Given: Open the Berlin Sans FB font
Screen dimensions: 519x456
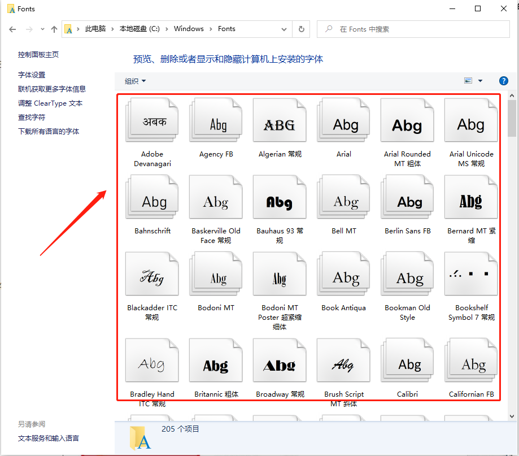Looking at the screenshot, I should click(x=407, y=197).
